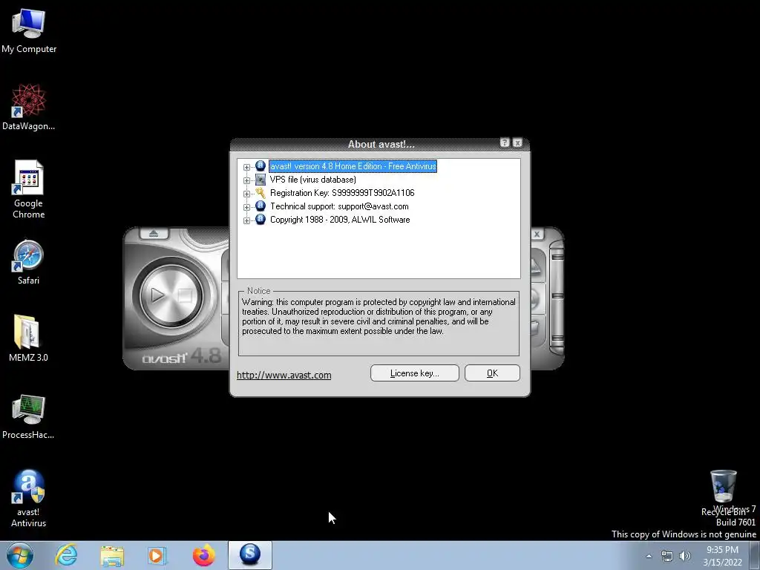Viewport: 760px width, 570px height.
Task: Click the License key... button
Action: [414, 373]
